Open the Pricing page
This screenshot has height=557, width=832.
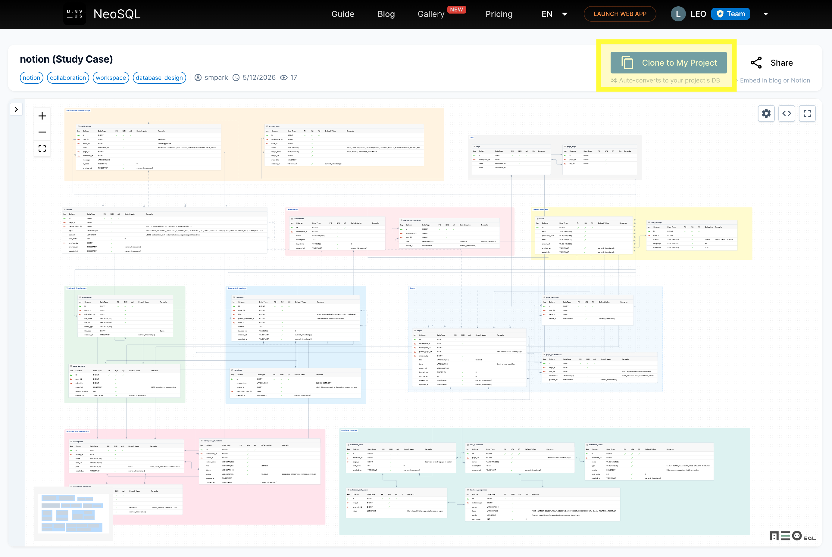499,14
